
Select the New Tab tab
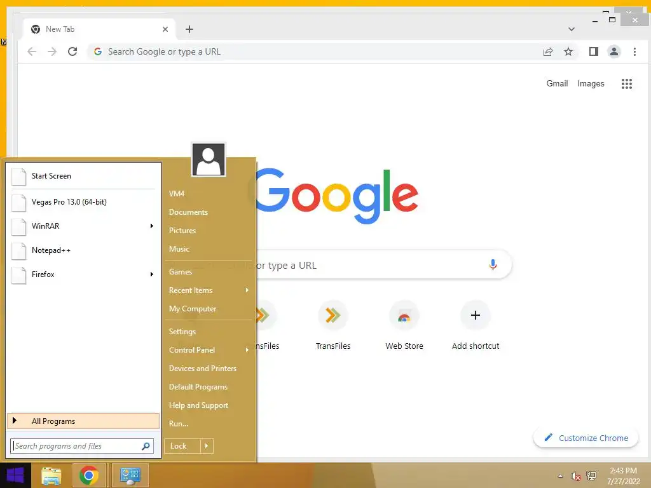point(99,29)
